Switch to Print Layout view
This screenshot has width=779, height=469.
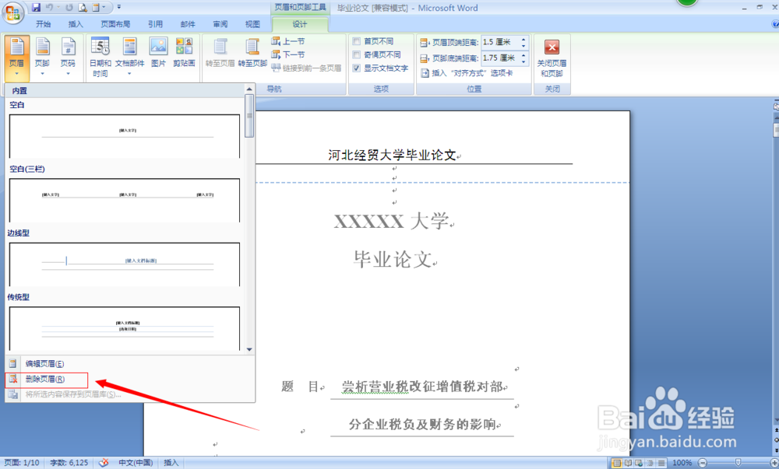tap(616, 463)
